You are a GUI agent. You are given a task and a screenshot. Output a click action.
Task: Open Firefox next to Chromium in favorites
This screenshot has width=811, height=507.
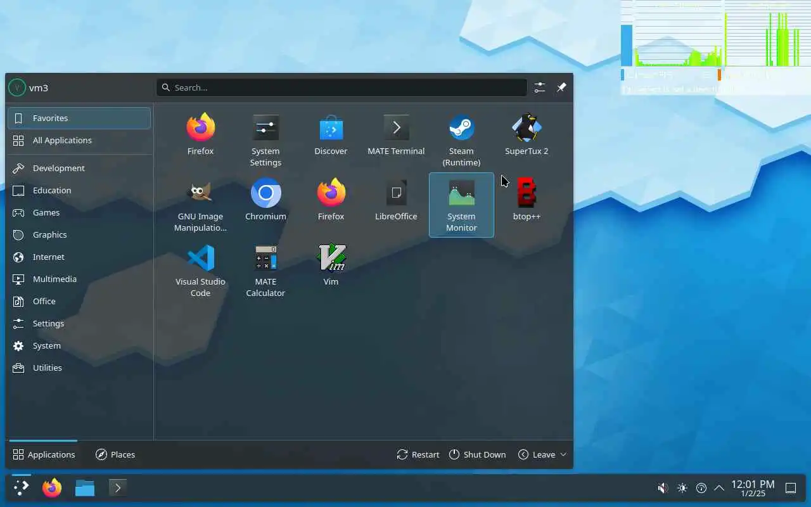(331, 200)
